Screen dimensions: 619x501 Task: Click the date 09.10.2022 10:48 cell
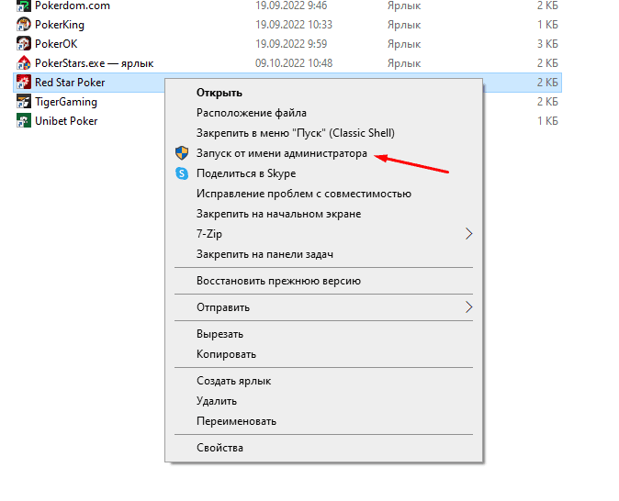point(294,63)
